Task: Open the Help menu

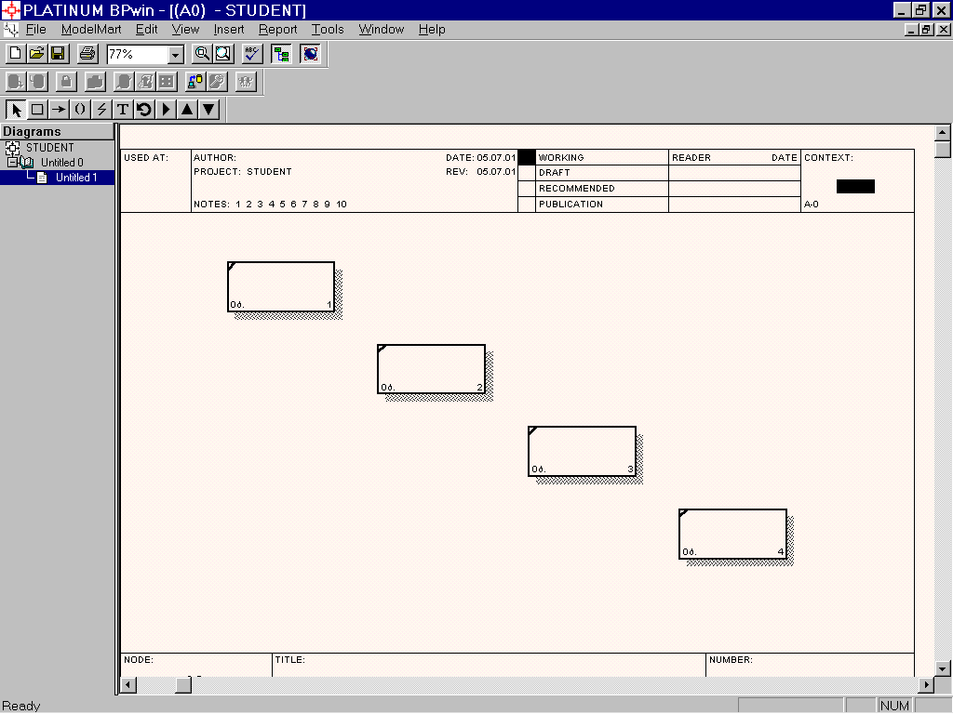Action: [432, 29]
